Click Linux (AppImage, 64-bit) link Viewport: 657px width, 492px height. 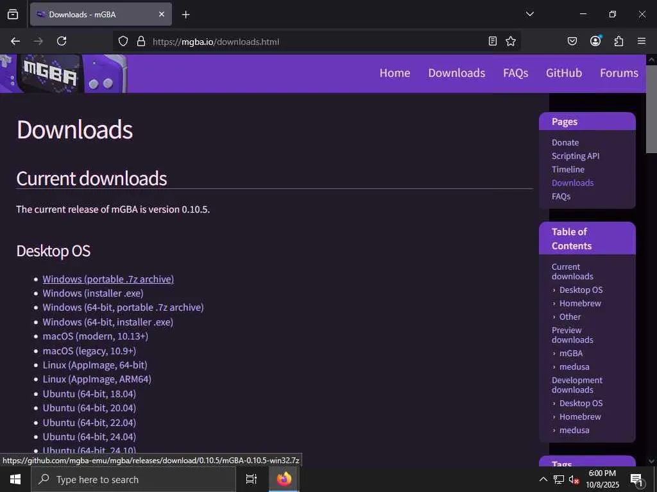95,365
